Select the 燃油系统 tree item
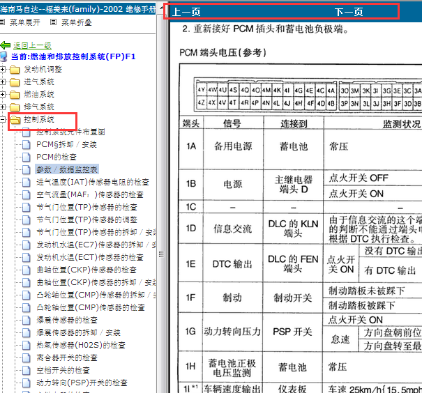Image resolution: width=422 pixels, height=393 pixels. point(39,94)
